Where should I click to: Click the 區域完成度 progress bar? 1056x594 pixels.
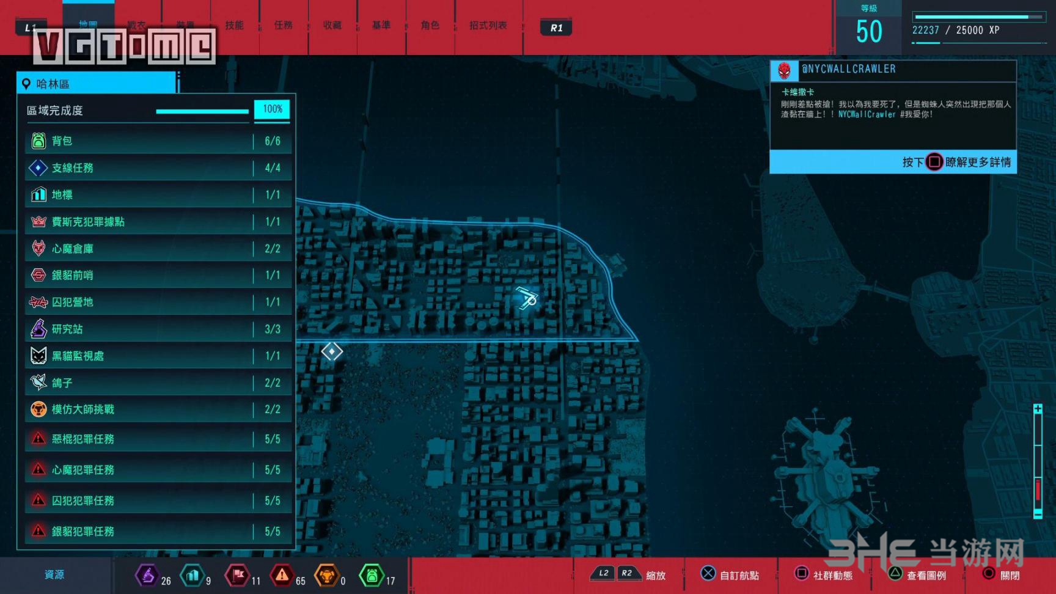coord(202,111)
